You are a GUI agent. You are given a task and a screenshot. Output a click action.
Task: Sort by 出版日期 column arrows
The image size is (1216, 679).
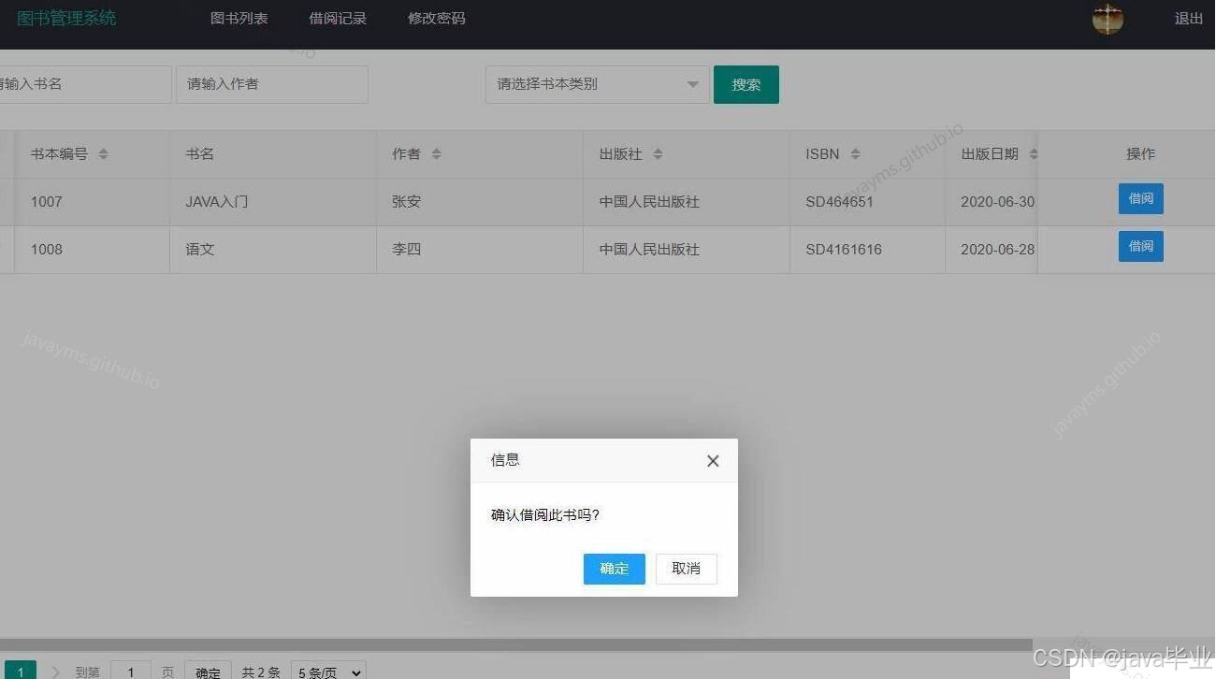1033,154
